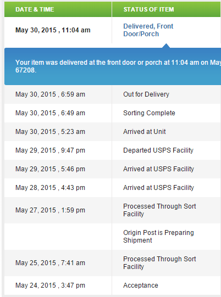Click May 27 Processed Through Sort Facility status
Image resolution: width=221 pixels, height=297 pixels.
159,210
